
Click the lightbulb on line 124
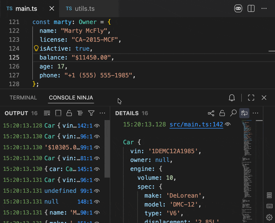[x=36, y=48]
